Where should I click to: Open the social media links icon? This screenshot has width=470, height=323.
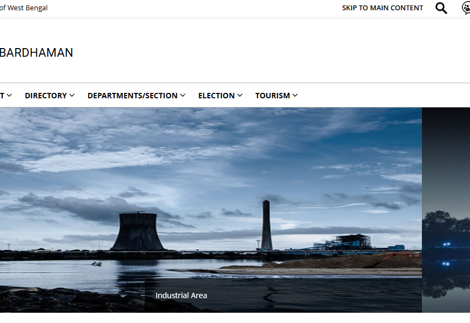pyautogui.click(x=466, y=8)
